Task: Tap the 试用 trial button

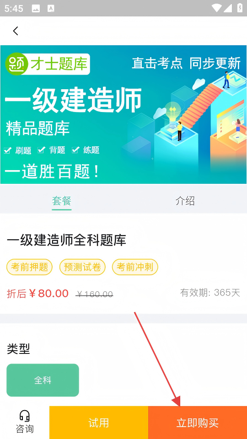Action: point(99,423)
